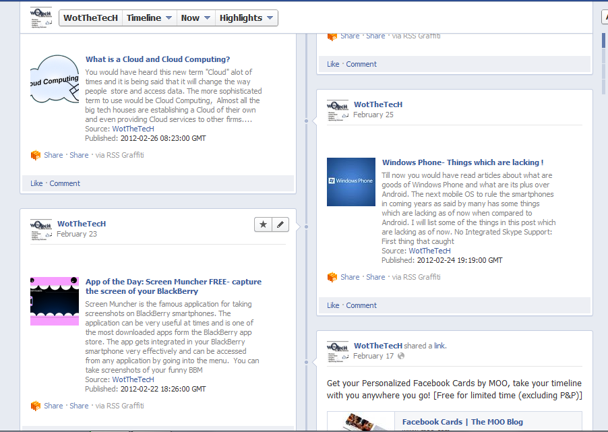
Task: Edit the February 23 post with pencil icon
Action: pos(280,224)
